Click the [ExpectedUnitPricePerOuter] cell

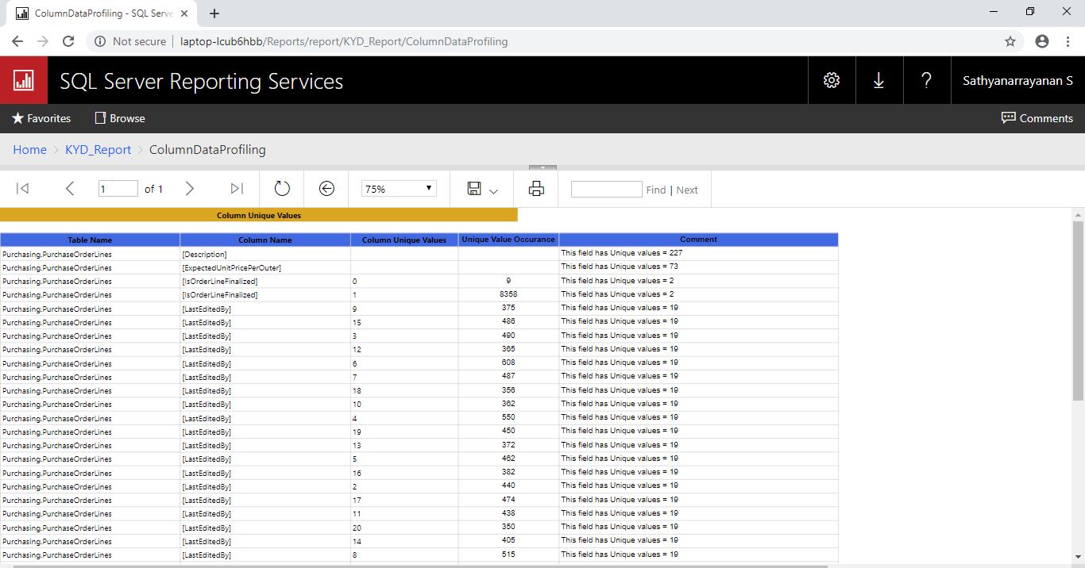tap(265, 268)
